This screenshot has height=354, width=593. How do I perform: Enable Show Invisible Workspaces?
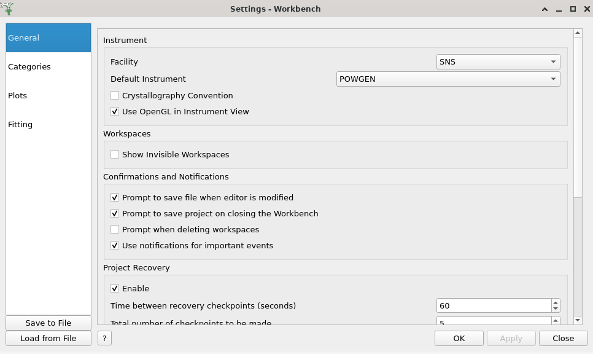[115, 155]
